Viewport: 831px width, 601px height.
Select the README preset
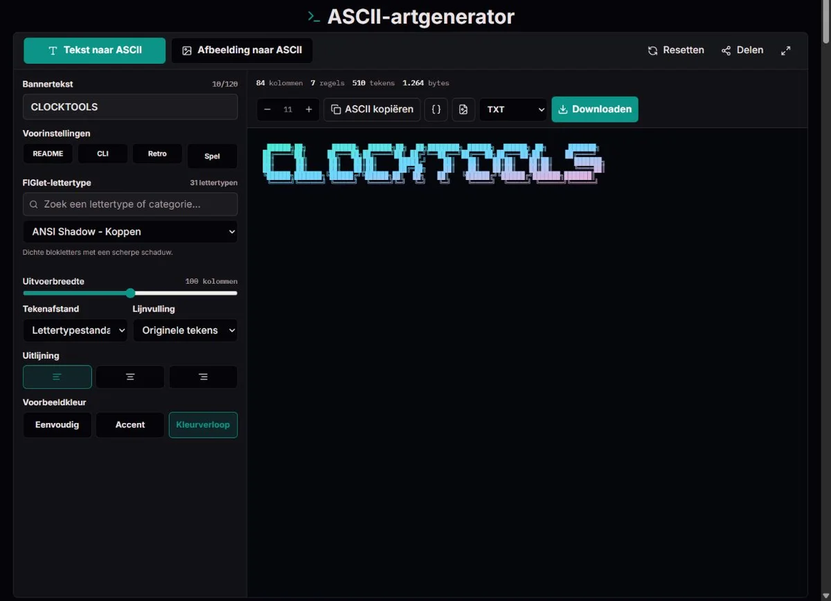(48, 154)
